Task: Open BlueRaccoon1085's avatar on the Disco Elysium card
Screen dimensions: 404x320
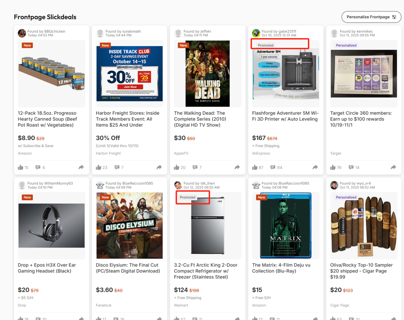Action: coord(100,185)
